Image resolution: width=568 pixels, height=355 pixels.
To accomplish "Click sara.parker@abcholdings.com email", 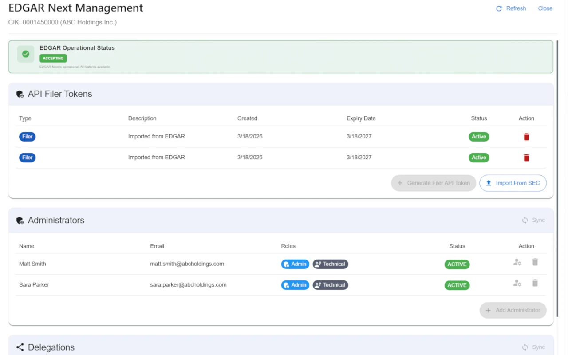I will (x=188, y=284).
